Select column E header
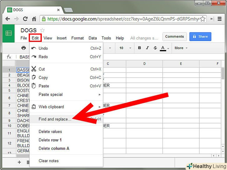 coord(181,64)
